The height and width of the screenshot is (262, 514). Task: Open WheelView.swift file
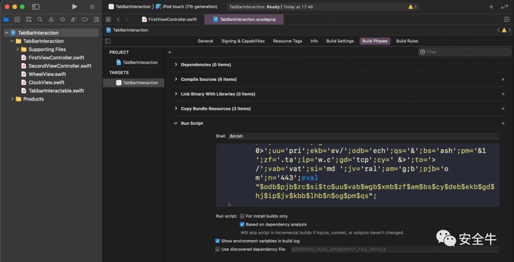tap(43, 74)
